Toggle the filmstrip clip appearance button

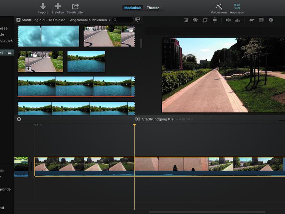138,20
